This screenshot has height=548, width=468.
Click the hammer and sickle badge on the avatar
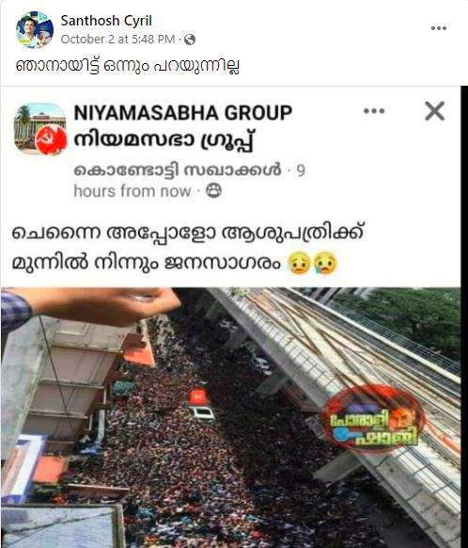51,140
